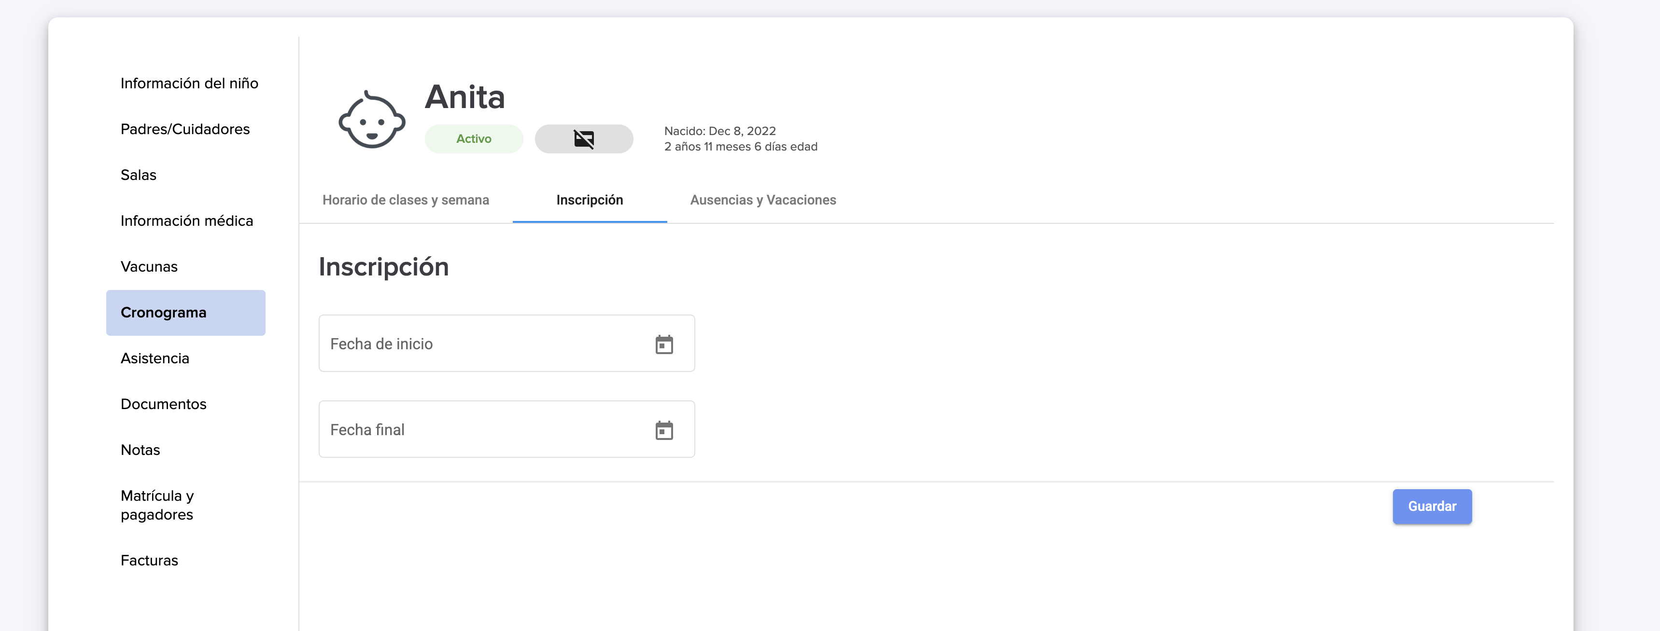
Task: Open Información médica section
Action: (x=186, y=221)
